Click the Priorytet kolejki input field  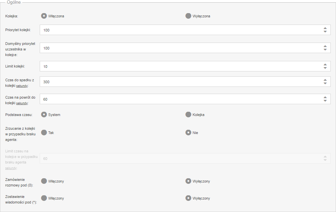tap(185, 30)
